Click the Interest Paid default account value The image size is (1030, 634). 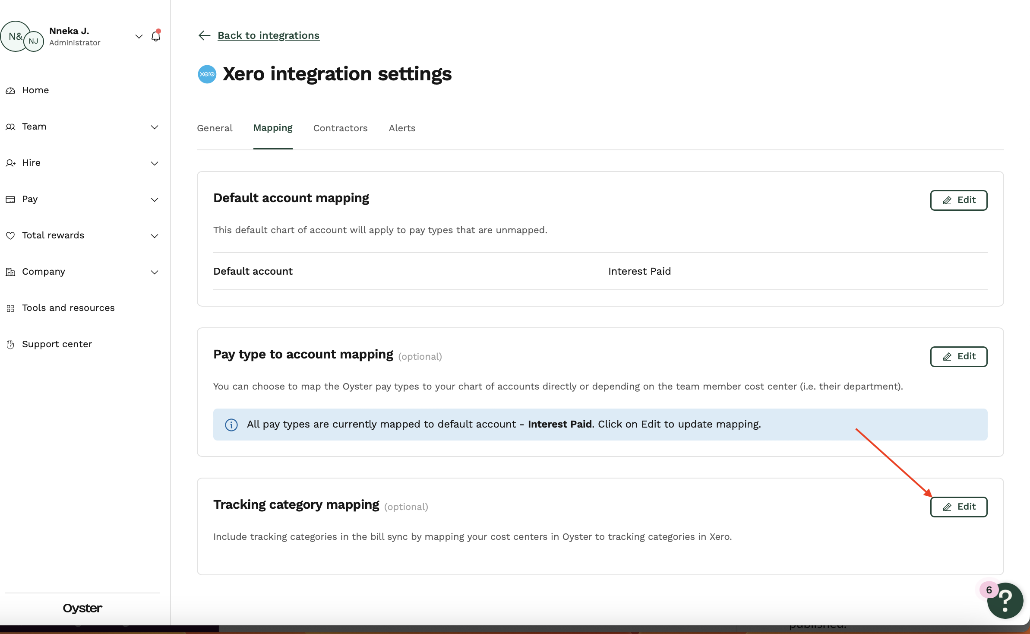tap(639, 271)
